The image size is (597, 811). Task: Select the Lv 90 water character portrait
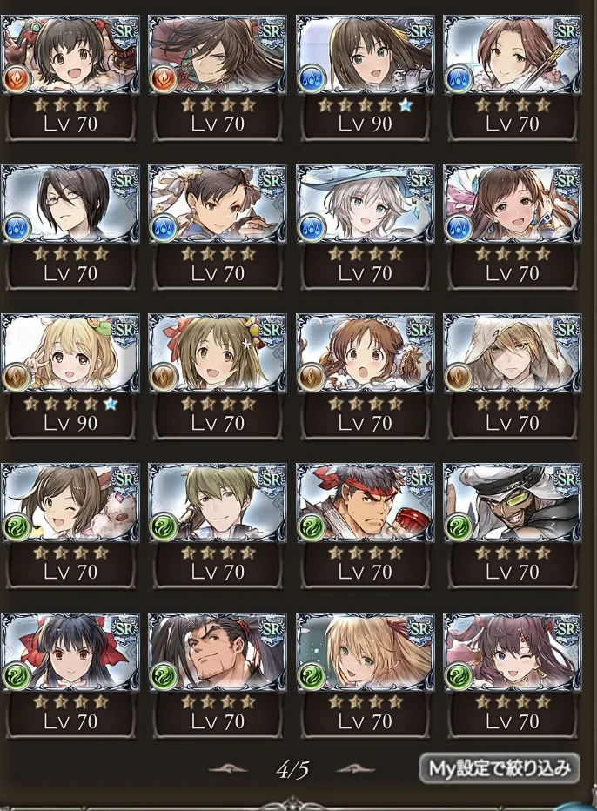tap(366, 55)
